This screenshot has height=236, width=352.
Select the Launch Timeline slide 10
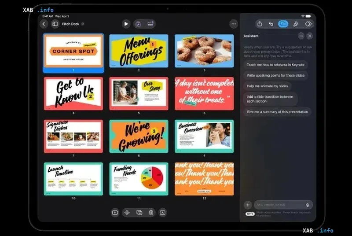(x=73, y=179)
